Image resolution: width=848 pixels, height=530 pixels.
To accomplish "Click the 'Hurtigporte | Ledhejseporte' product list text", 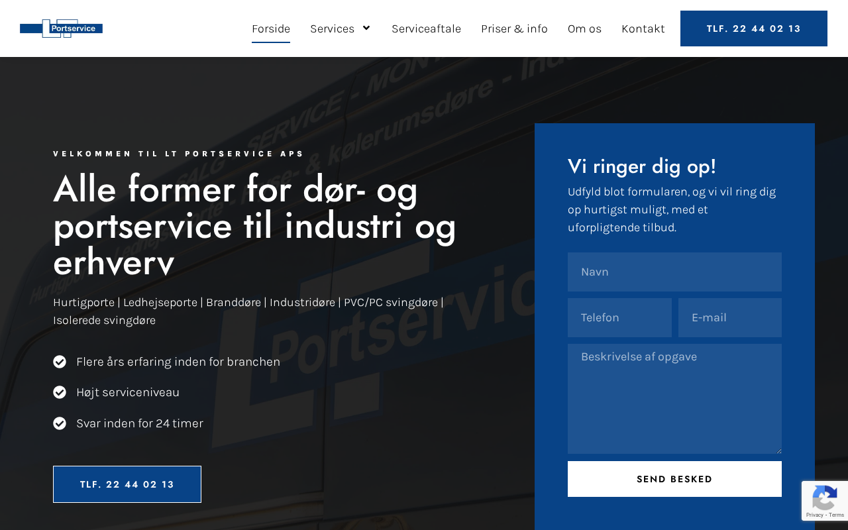I will pos(248,311).
